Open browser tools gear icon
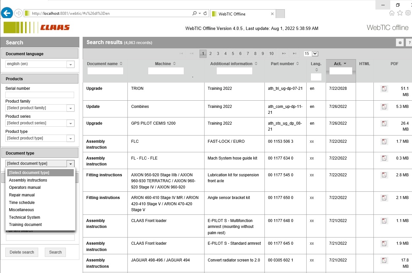 click(x=408, y=13)
